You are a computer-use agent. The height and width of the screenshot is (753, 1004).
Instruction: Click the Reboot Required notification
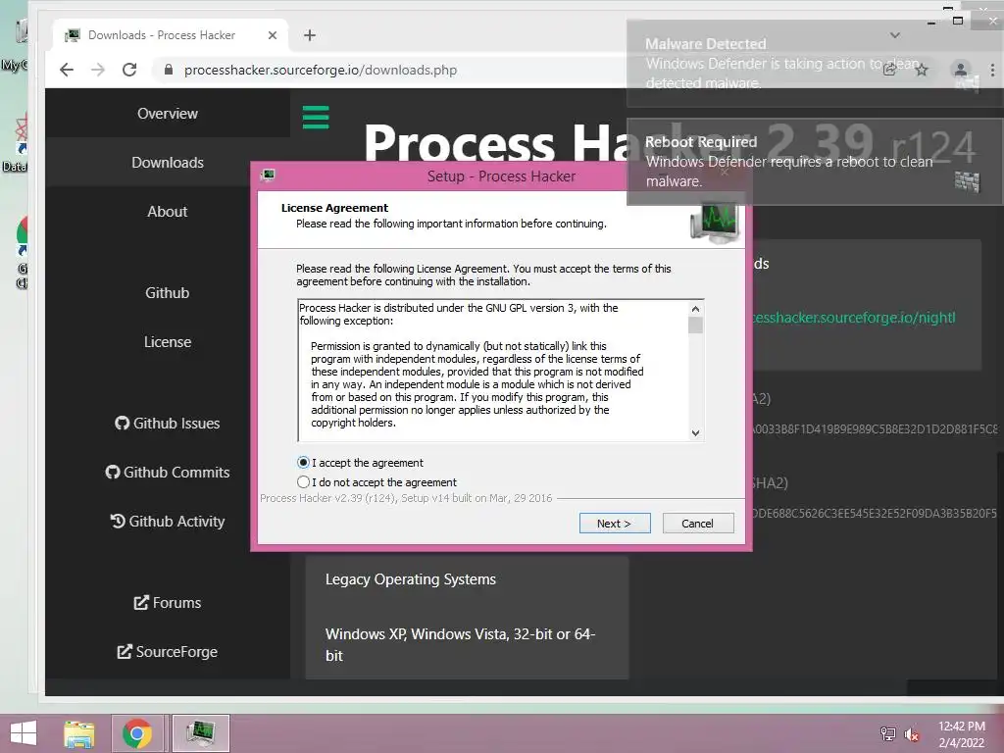[815, 162]
